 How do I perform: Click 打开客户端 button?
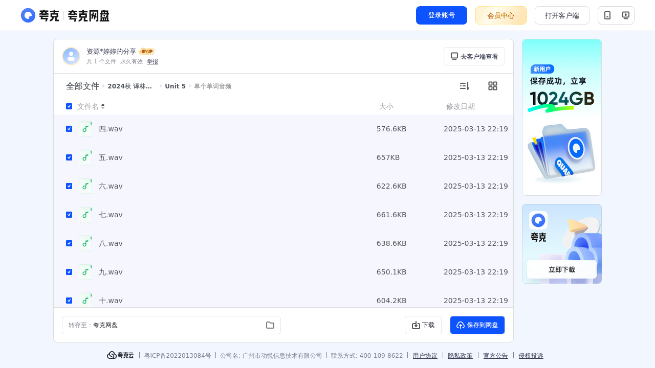pyautogui.click(x=562, y=15)
